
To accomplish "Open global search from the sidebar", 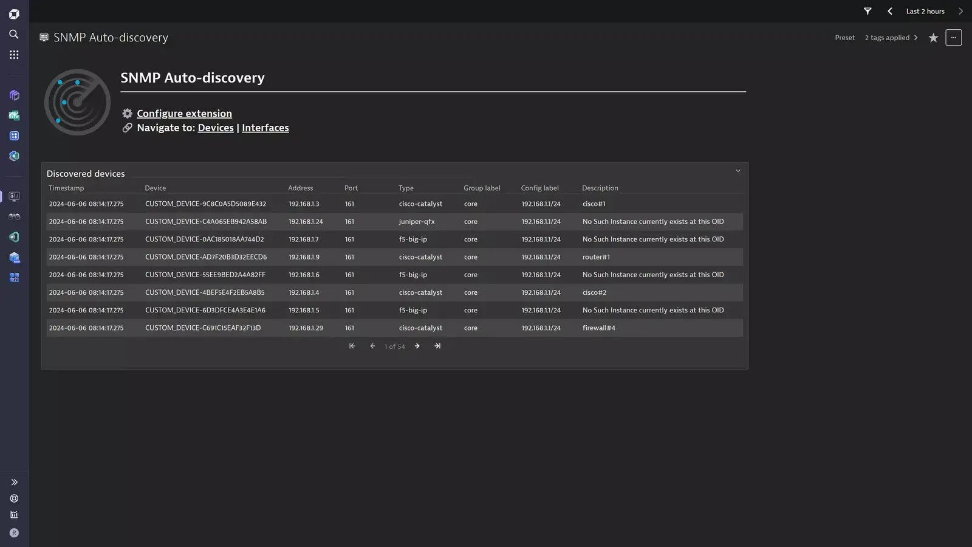I will [13, 35].
